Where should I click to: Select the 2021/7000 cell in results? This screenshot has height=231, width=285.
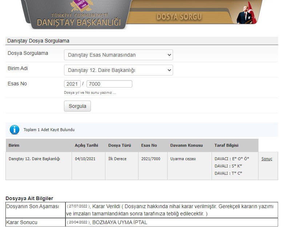pyautogui.click(x=150, y=159)
